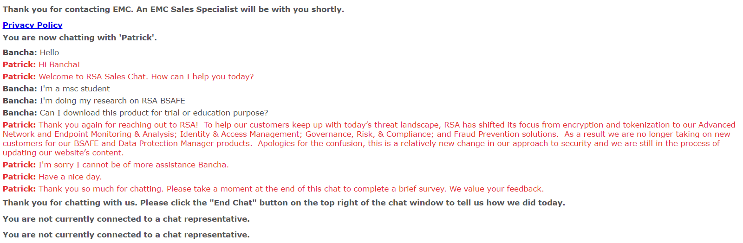Click the 'Bancha: Hello' message line

(x=49, y=52)
